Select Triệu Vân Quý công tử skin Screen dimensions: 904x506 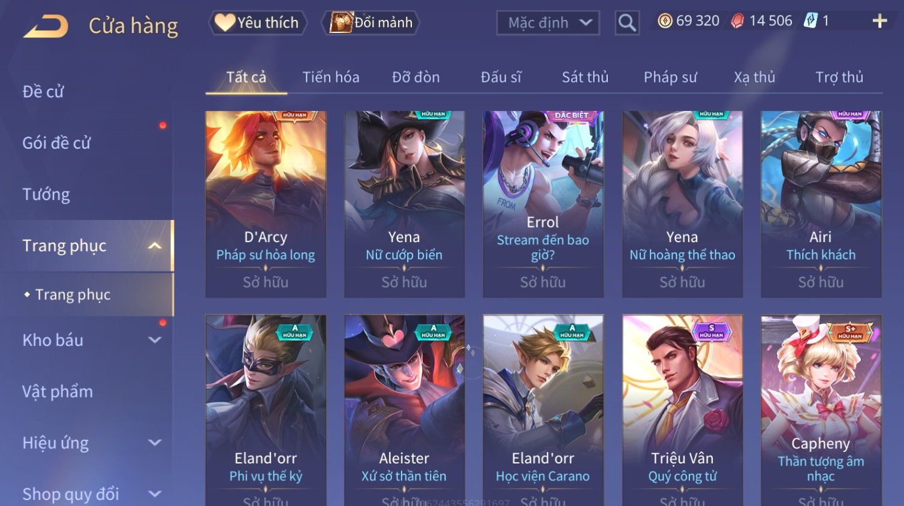click(682, 410)
